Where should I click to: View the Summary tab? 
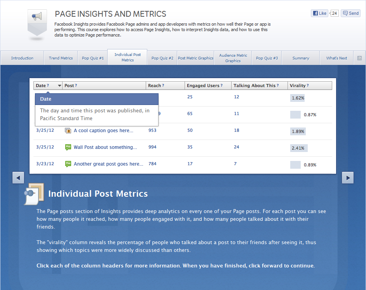[301, 58]
